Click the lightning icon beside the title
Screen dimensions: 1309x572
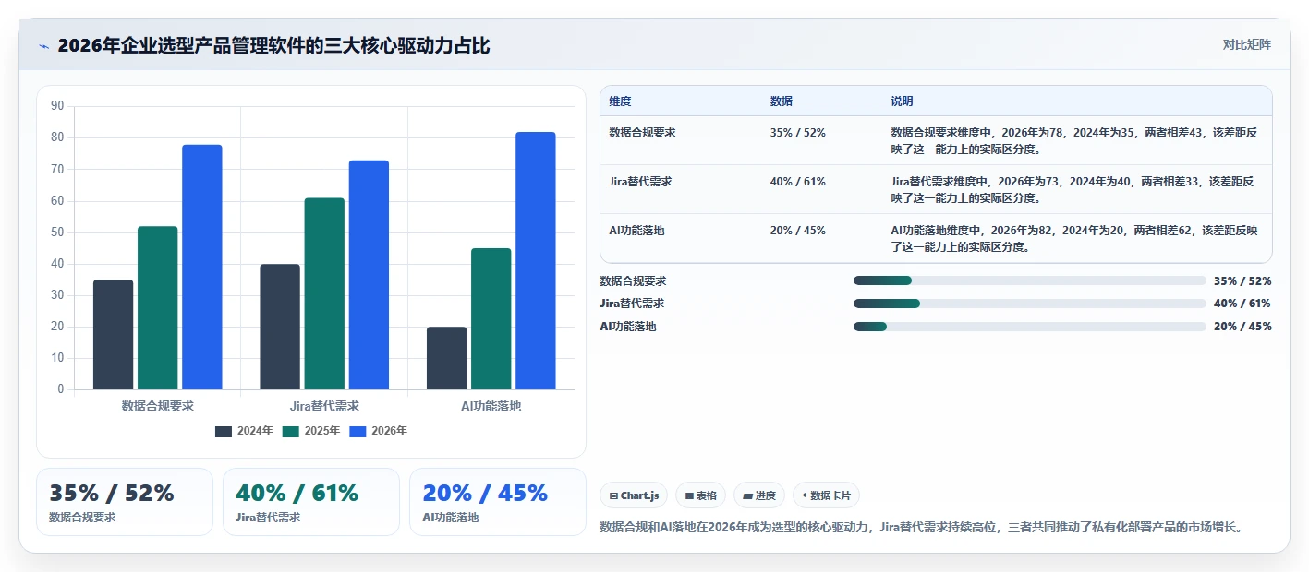pos(43,46)
